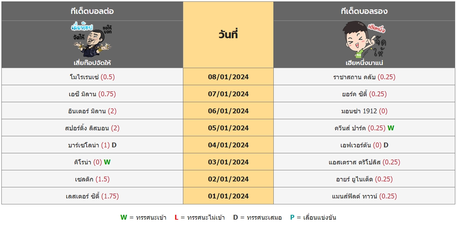The height and width of the screenshot is (228, 457).
Task: Click the อินเตอร์ มิลาน (2) entry
Action: (92, 111)
